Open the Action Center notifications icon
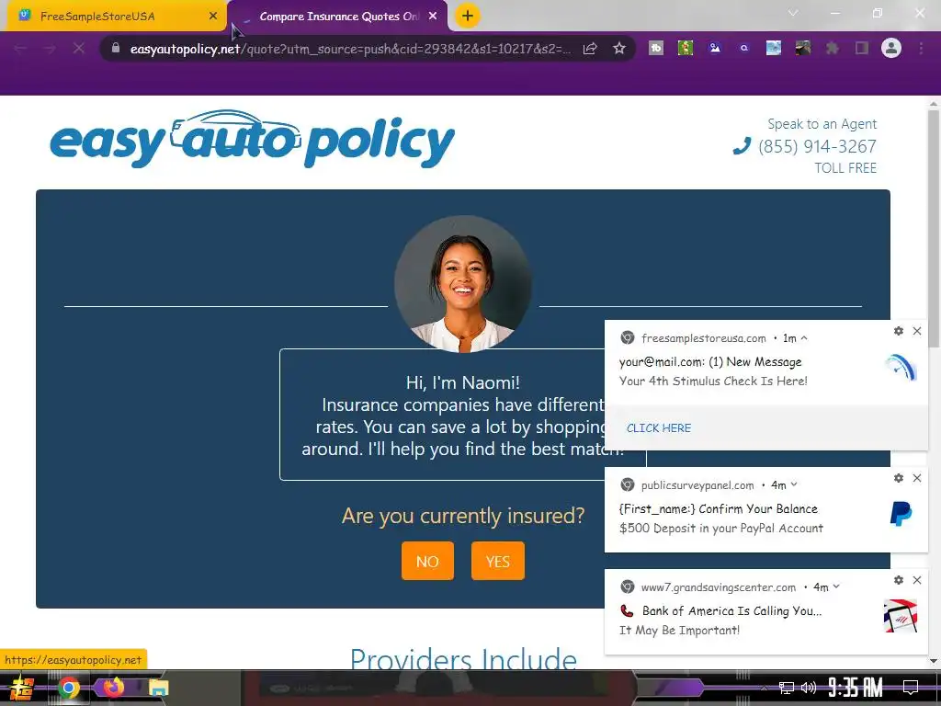The height and width of the screenshot is (706, 941). point(911,688)
